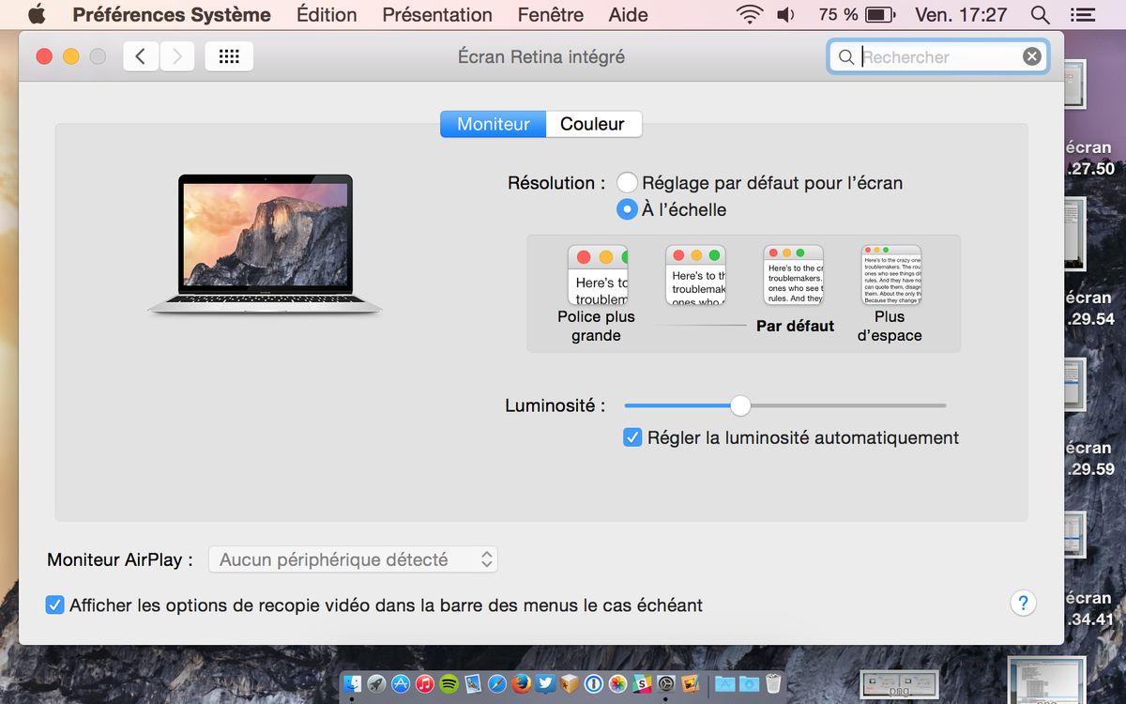
Task: Open the Fenêtre menu
Action: [x=550, y=15]
